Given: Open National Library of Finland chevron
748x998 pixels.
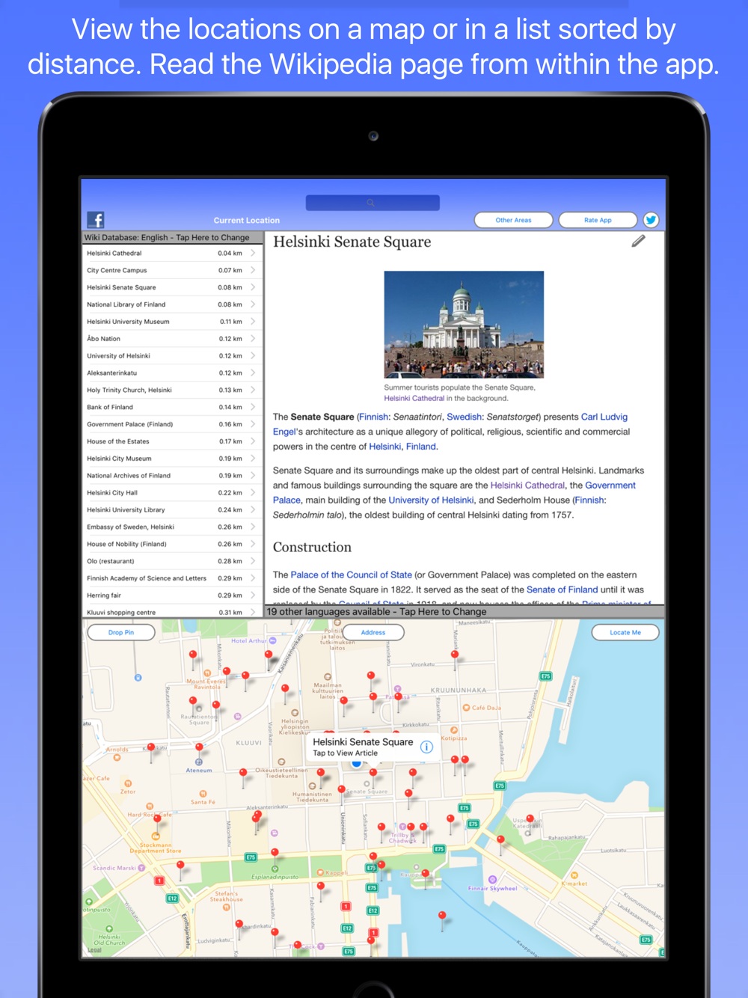Looking at the screenshot, I should (x=253, y=304).
